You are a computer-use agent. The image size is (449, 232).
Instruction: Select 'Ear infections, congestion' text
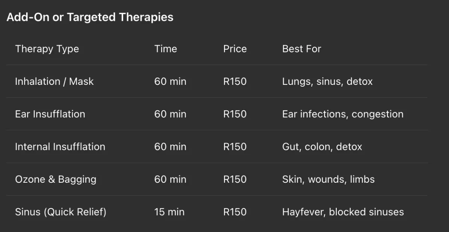(343, 114)
